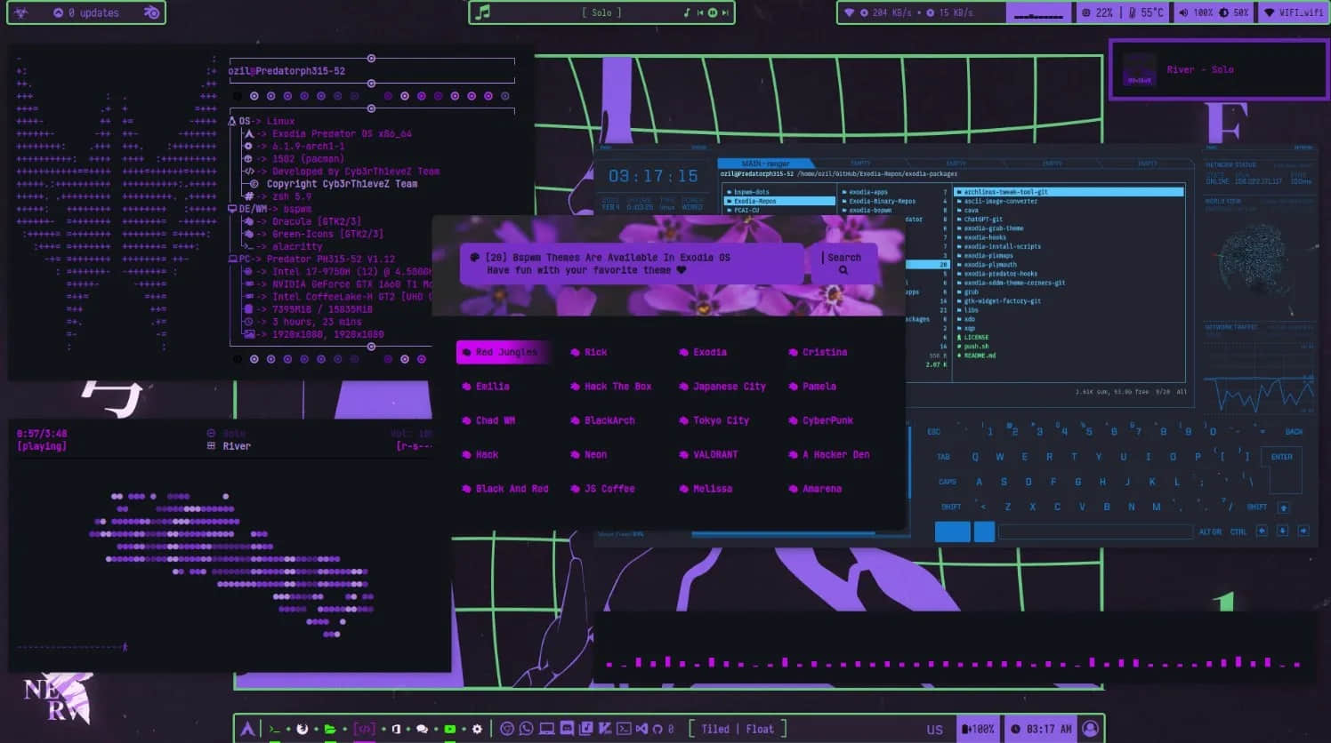Select the VALORANT theme
Screen dimensions: 1331x743
[709, 454]
